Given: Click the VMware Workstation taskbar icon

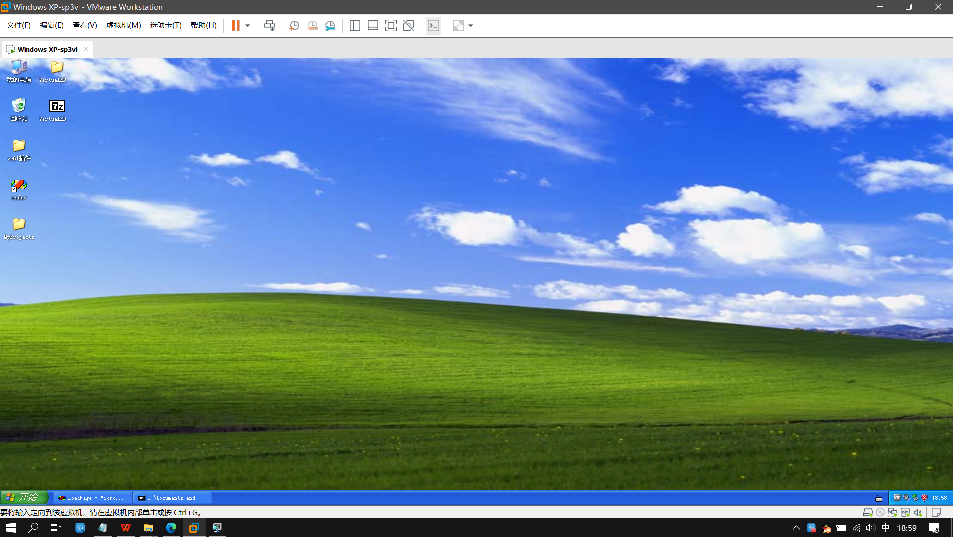Looking at the screenshot, I should 194,528.
